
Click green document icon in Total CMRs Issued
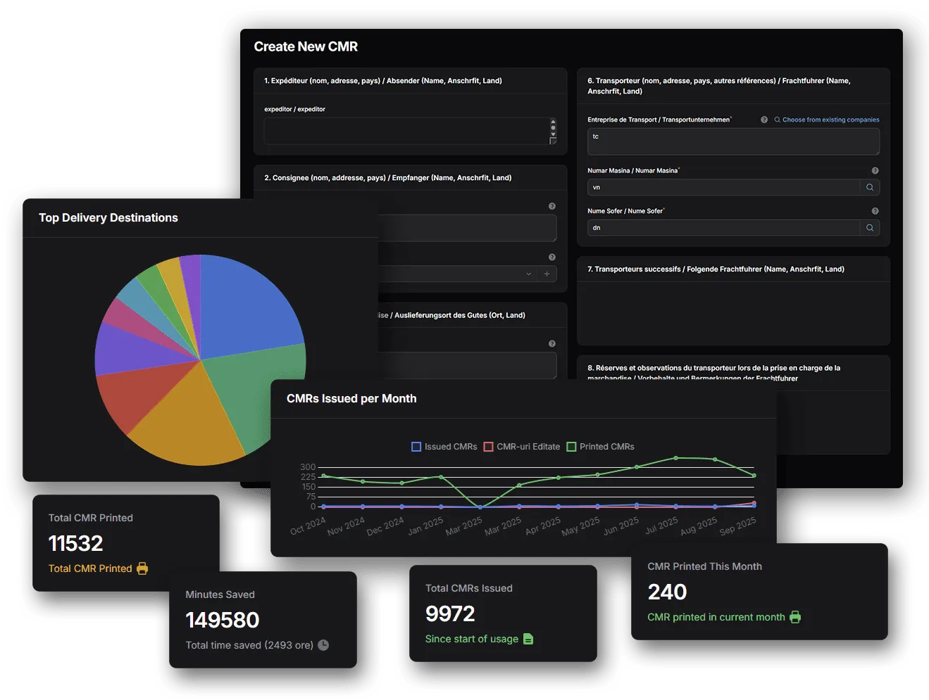coord(528,639)
